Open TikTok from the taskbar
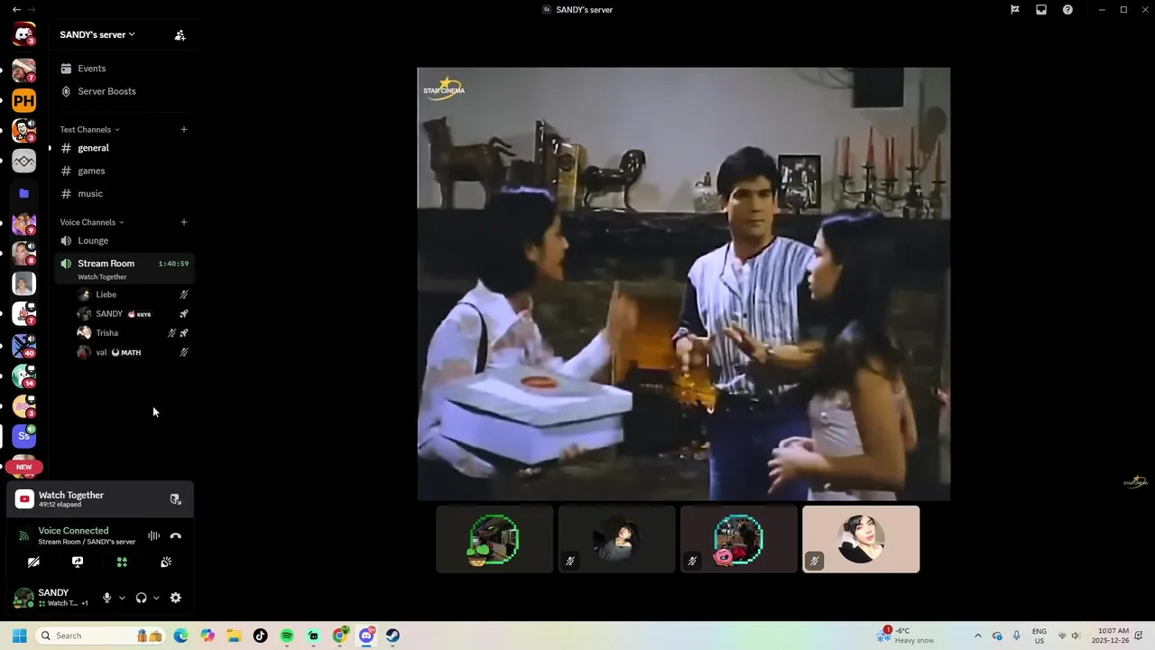Screen dimensions: 1155x650 tap(261, 636)
